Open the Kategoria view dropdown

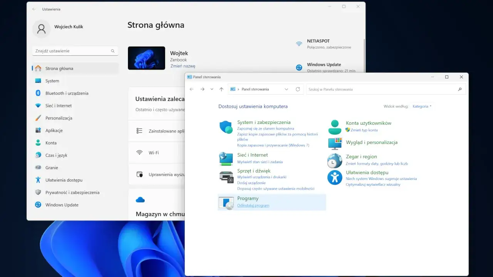(422, 106)
